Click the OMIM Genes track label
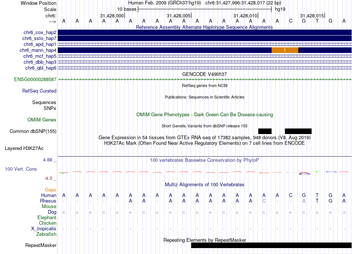352x254 pixels. [42, 120]
